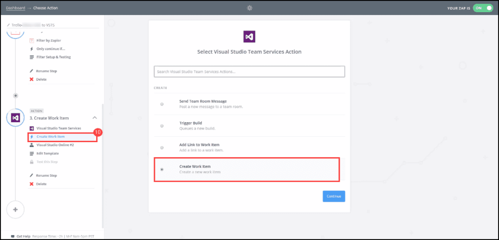Screen dimensions: 499x240
Task: Select the Send Team Room Message radio button
Action: pos(162,104)
